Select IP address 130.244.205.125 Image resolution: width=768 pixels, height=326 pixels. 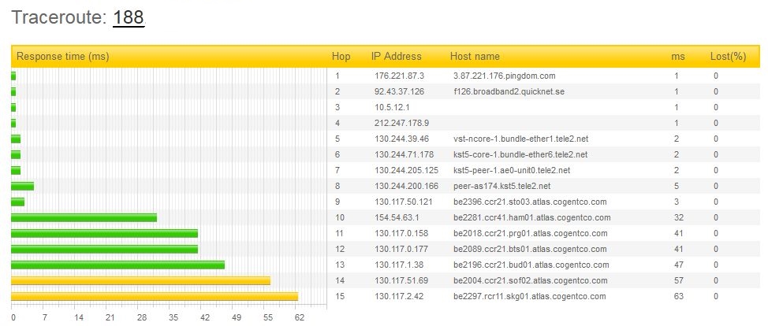[407, 170]
